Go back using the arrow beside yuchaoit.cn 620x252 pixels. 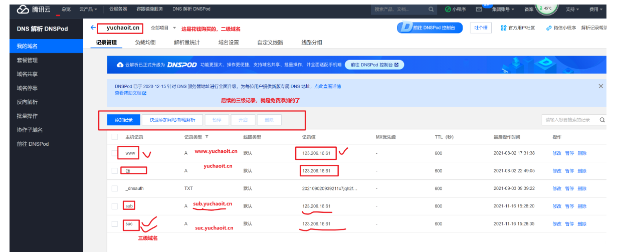click(93, 28)
